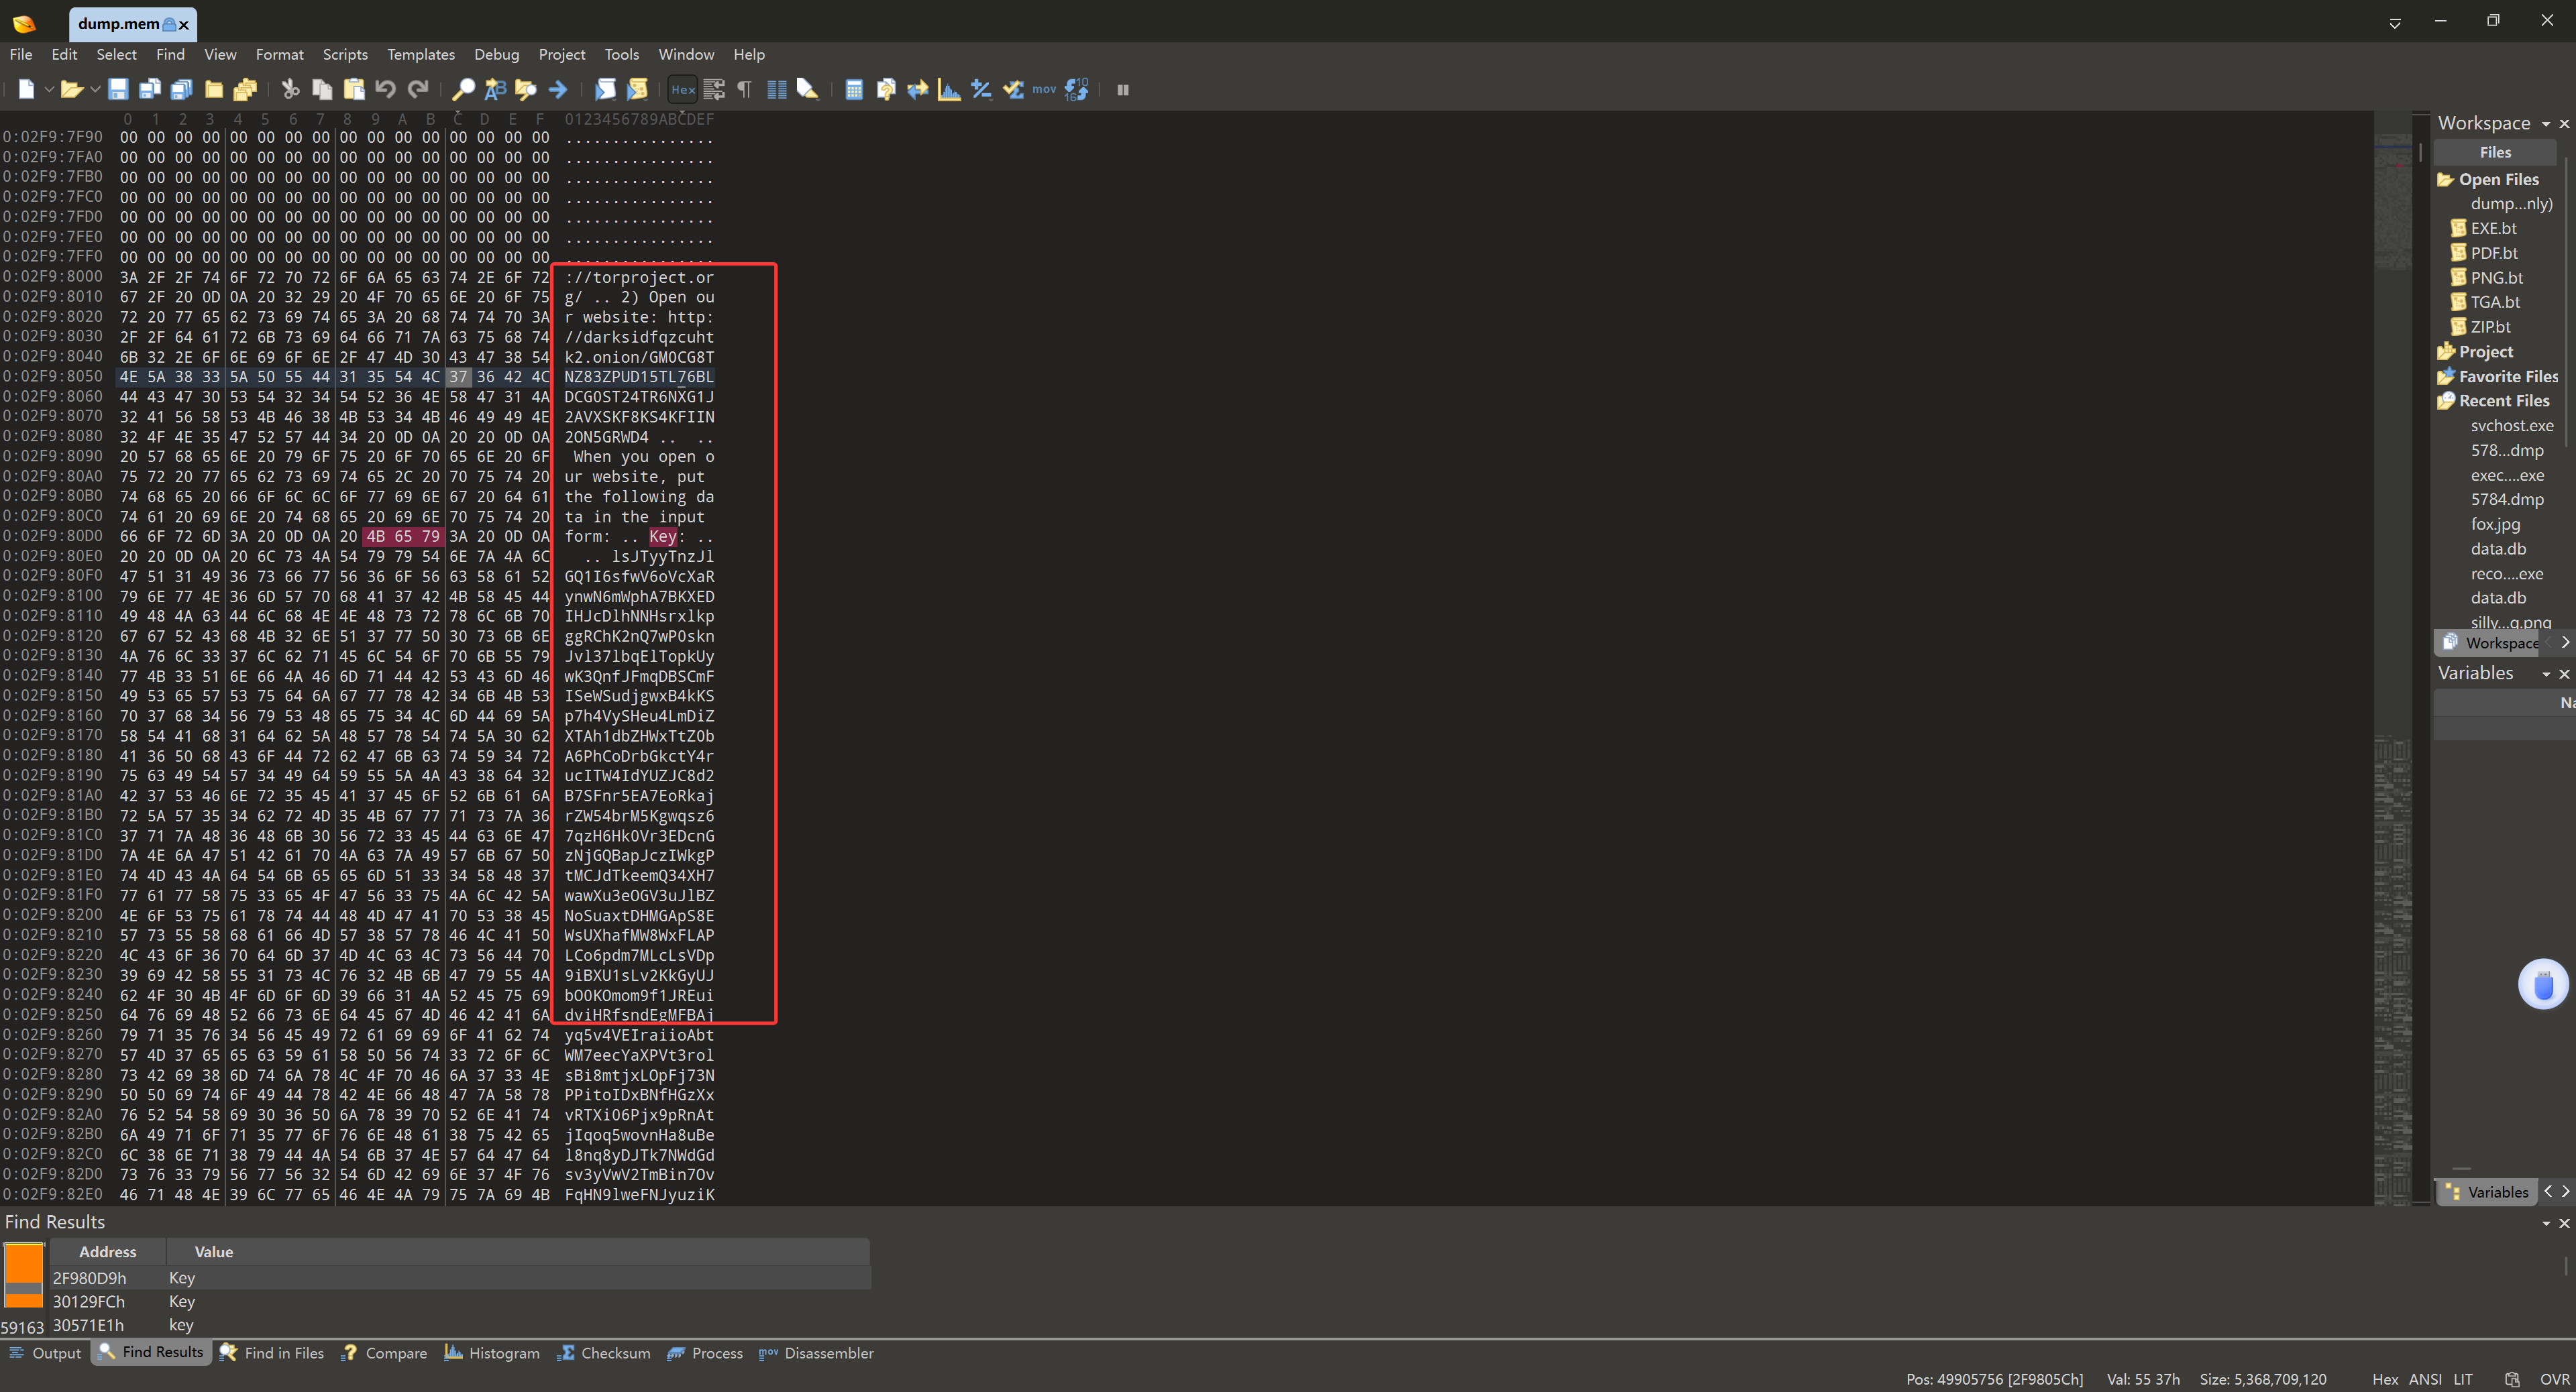Toggle paragraph whitespace display icon
This screenshot has width=2576, height=1392.
click(x=744, y=90)
